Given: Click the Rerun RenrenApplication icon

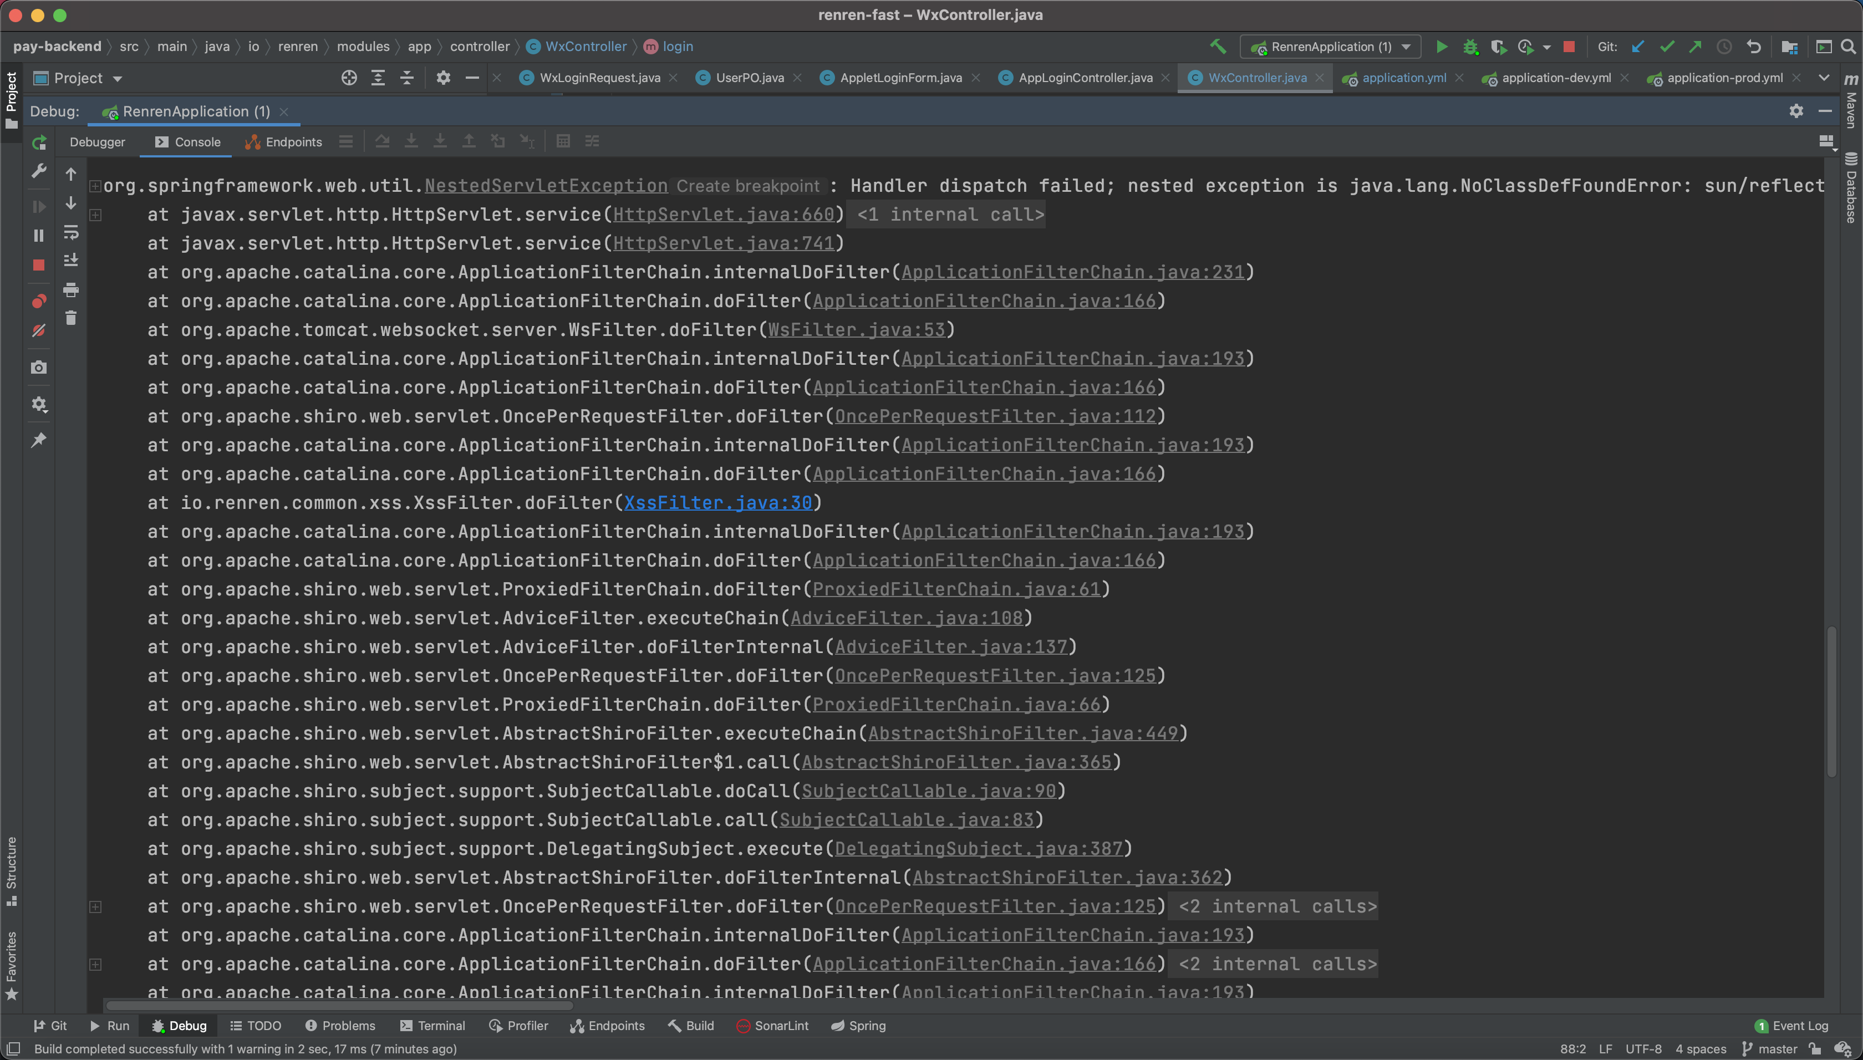Looking at the screenshot, I should pyautogui.click(x=39, y=142).
